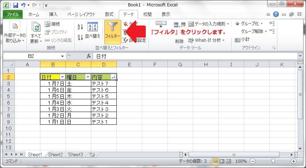Open Excel Help with the question mark icon
The height and width of the screenshot is (168, 306).
pyautogui.click(x=276, y=14)
